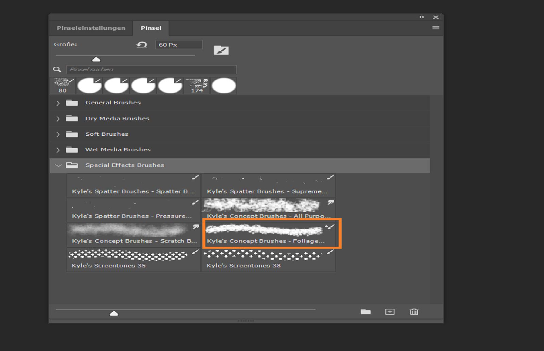This screenshot has height=351, width=544.
Task: Choose Kyle's Spatter Brushes - Pressure... brush
Action: click(x=133, y=210)
